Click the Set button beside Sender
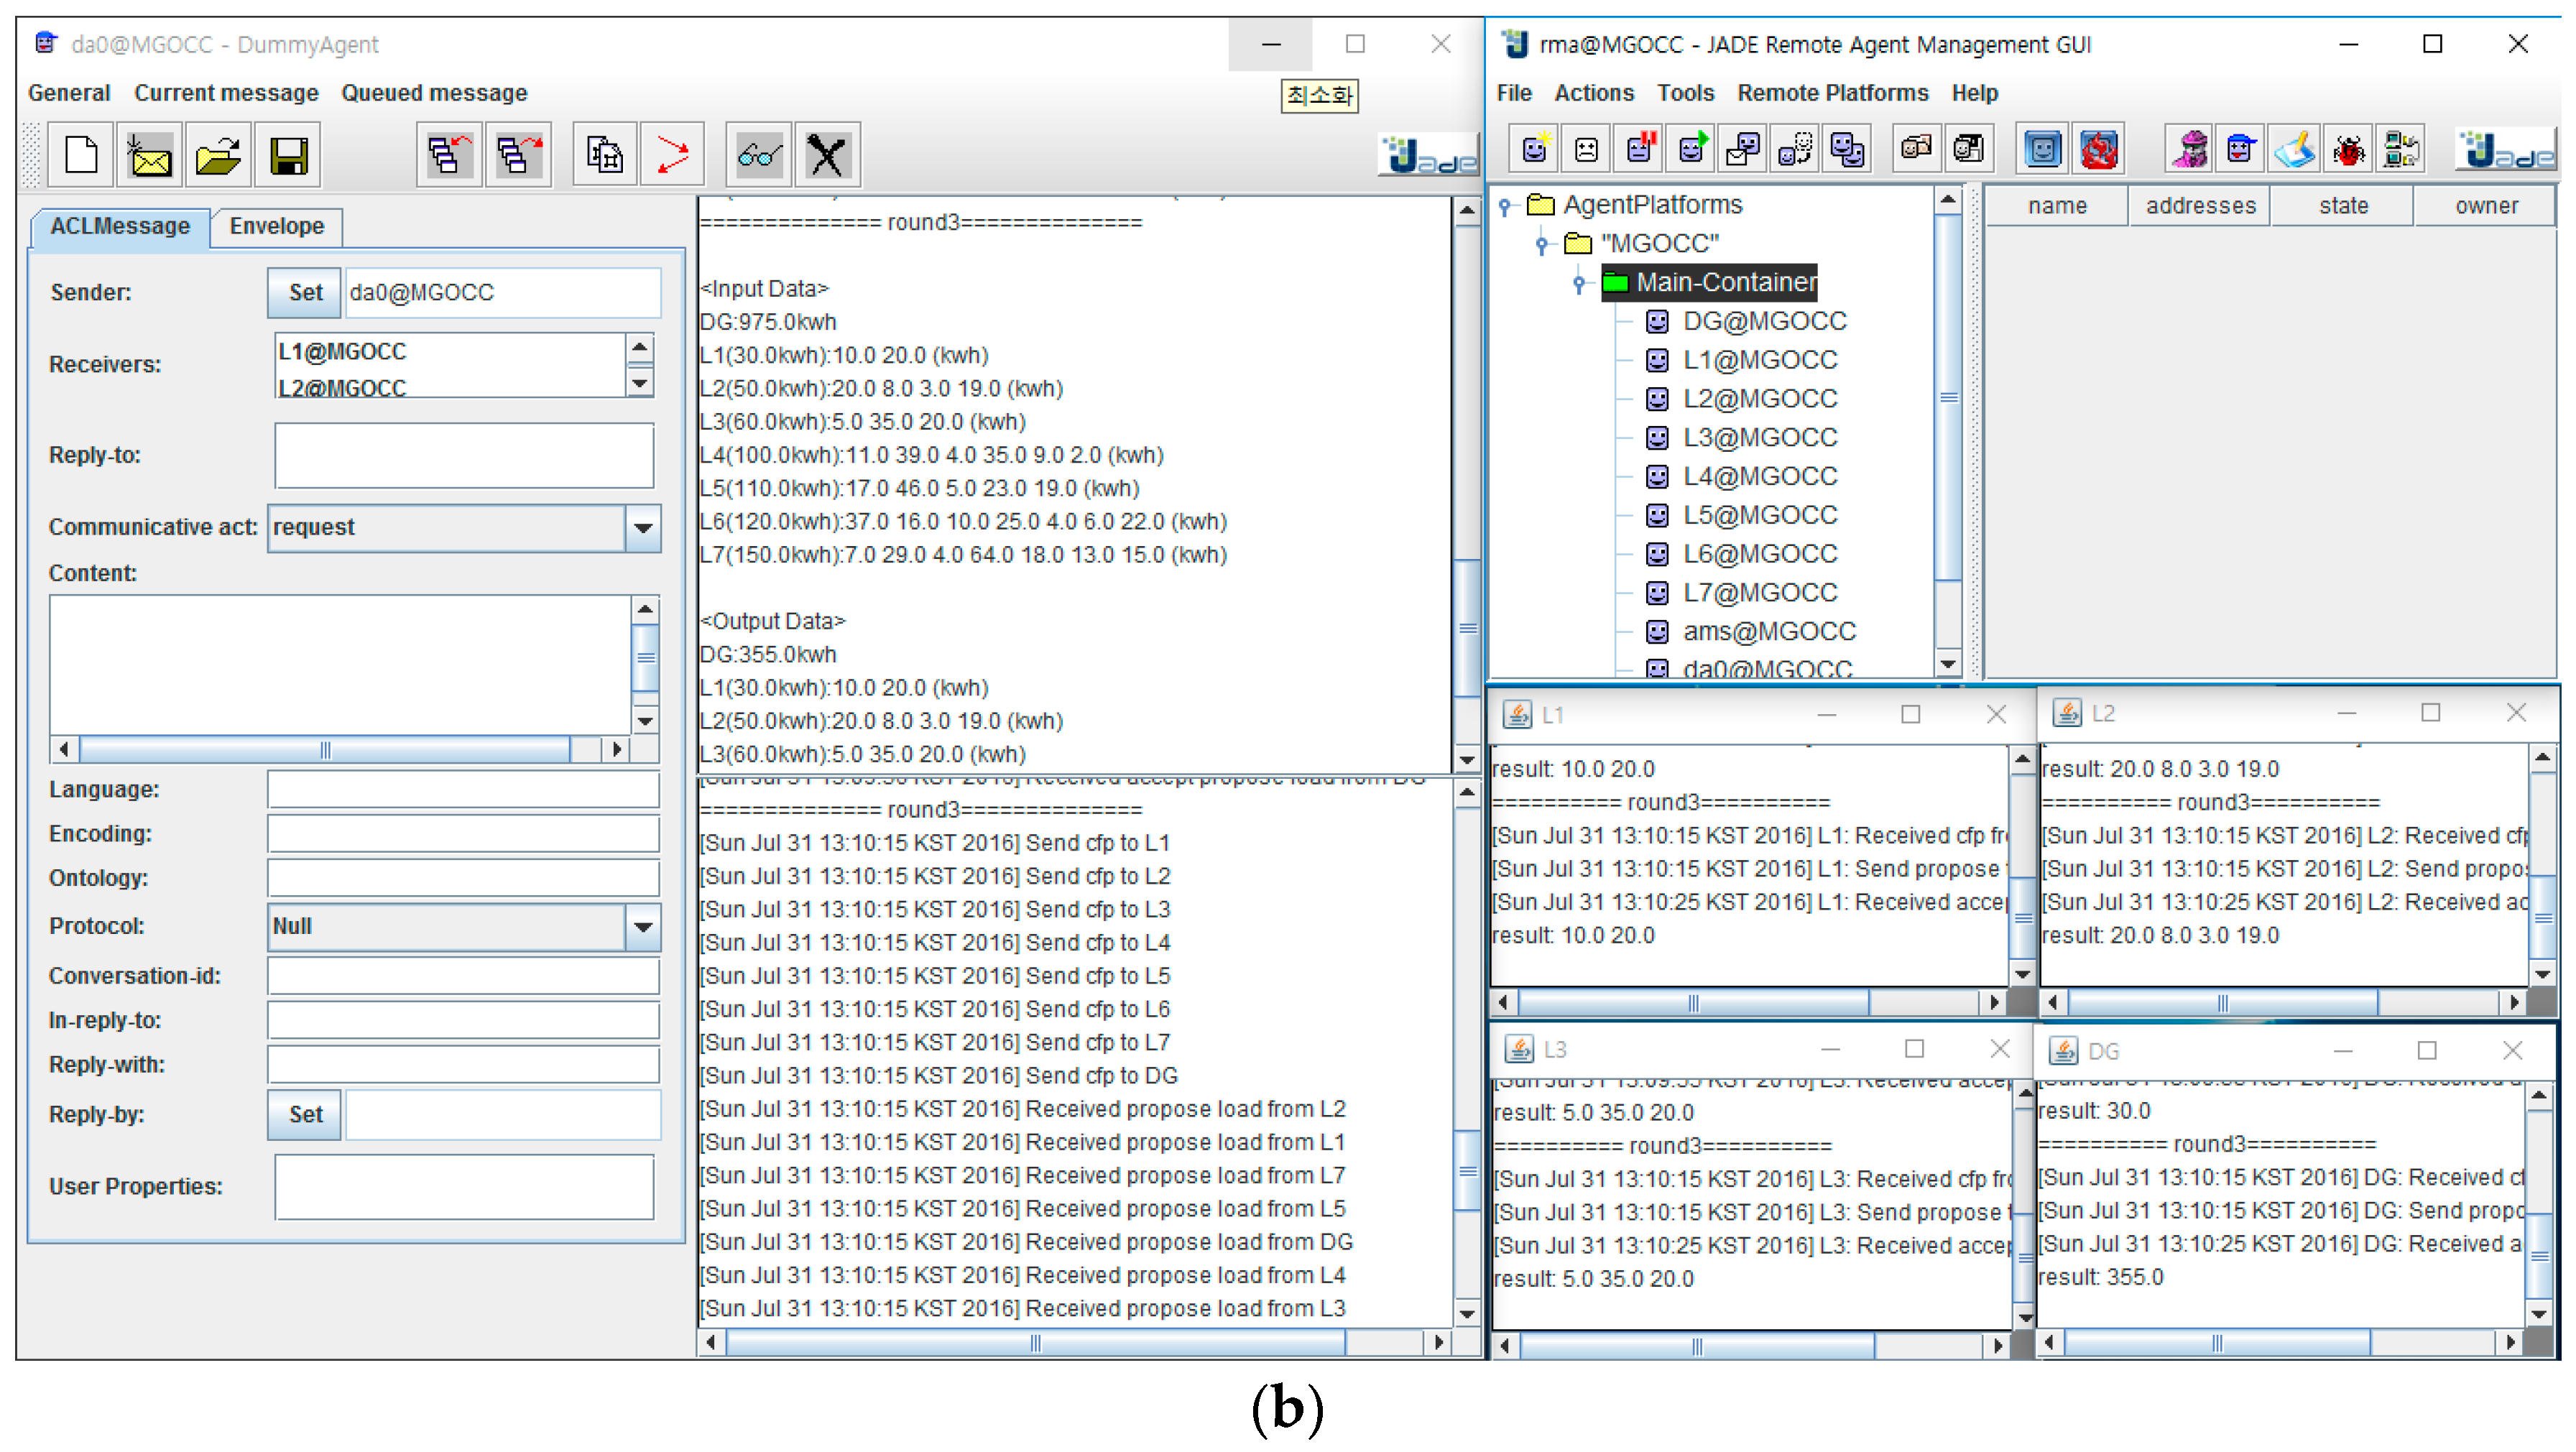The height and width of the screenshot is (1452, 2576). 305,293
